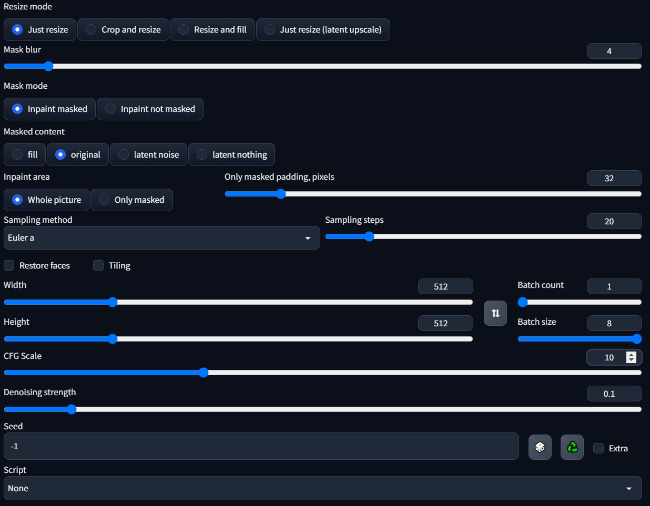Enable the Restore faces checkbox

pos(9,265)
